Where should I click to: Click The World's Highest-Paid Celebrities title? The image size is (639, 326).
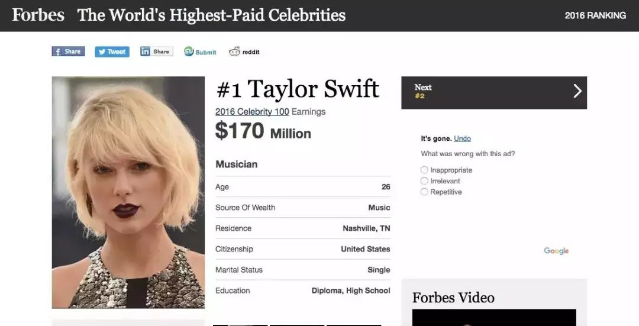point(211,15)
